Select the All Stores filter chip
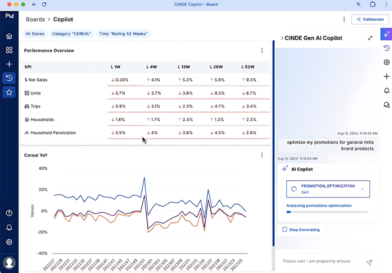 [35, 34]
